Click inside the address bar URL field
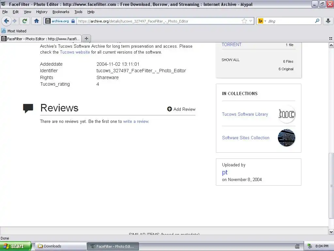This screenshot has height=251, width=334. (159, 21)
